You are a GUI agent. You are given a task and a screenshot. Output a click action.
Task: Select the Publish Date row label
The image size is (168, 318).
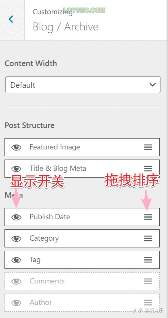50,217
